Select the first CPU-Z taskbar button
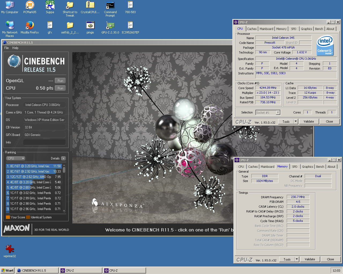The image size is (343, 274). click(x=81, y=271)
